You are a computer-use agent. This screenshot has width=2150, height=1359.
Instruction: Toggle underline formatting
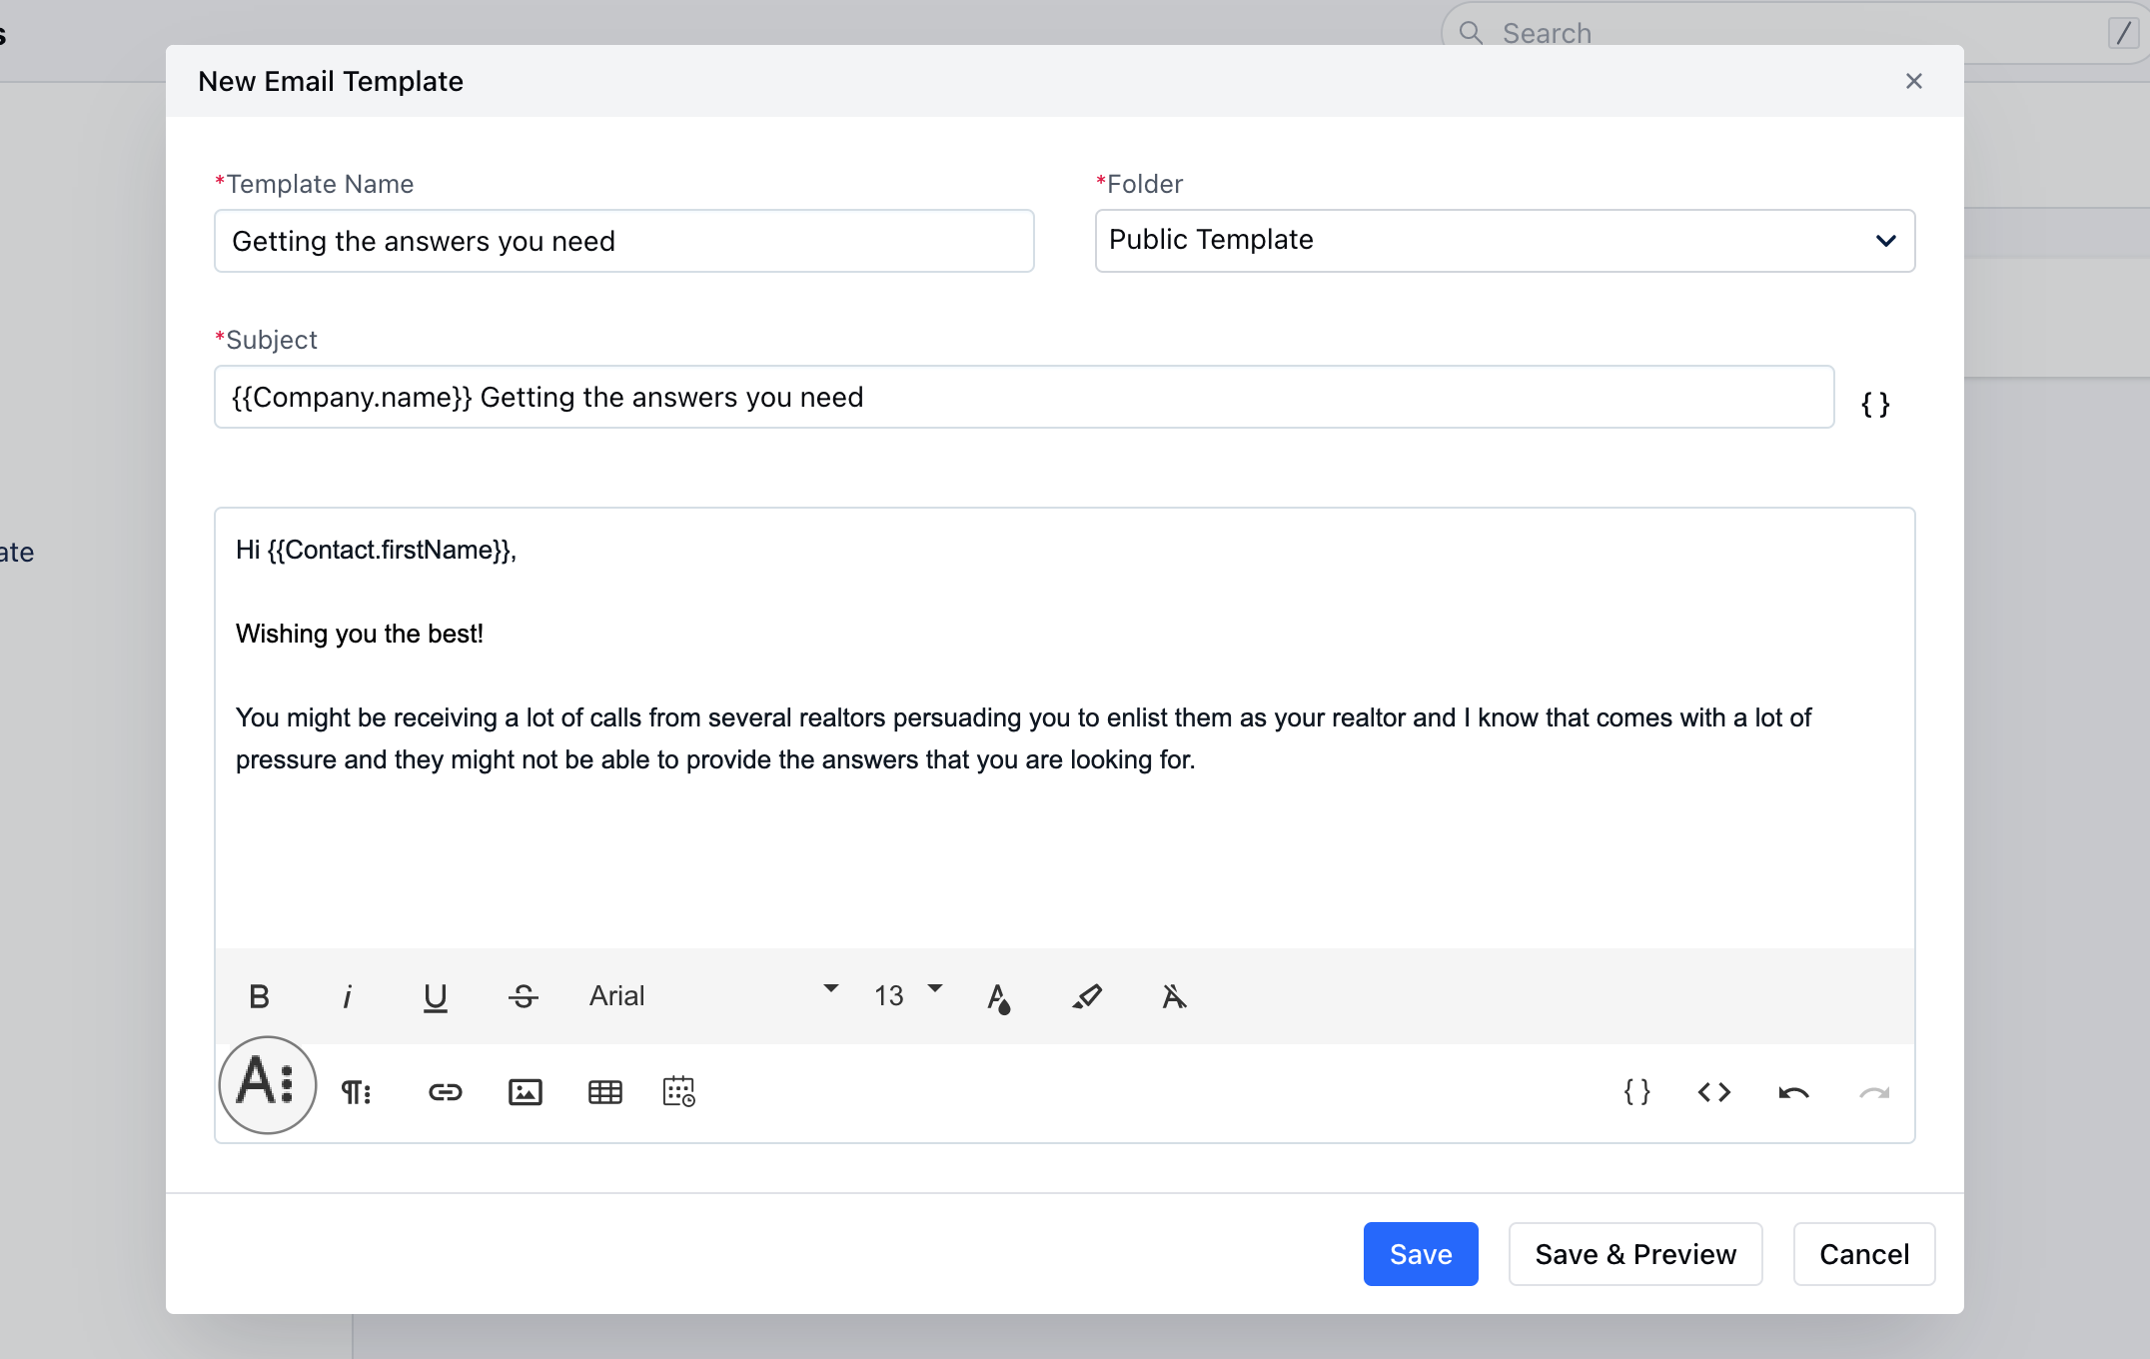[435, 996]
